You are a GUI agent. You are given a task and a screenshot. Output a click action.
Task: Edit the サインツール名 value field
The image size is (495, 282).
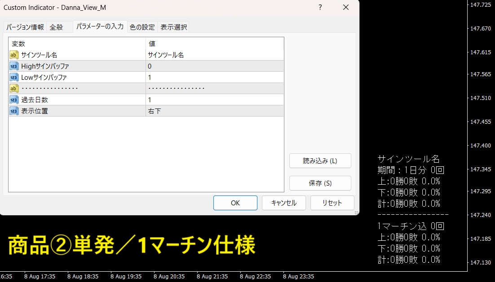[x=215, y=55]
